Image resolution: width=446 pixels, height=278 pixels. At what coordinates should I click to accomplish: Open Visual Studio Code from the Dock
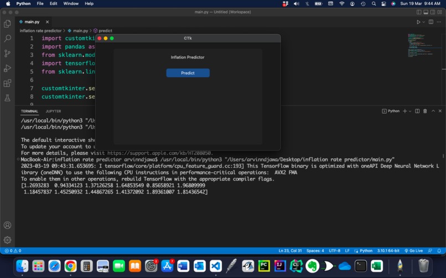(x=216, y=266)
